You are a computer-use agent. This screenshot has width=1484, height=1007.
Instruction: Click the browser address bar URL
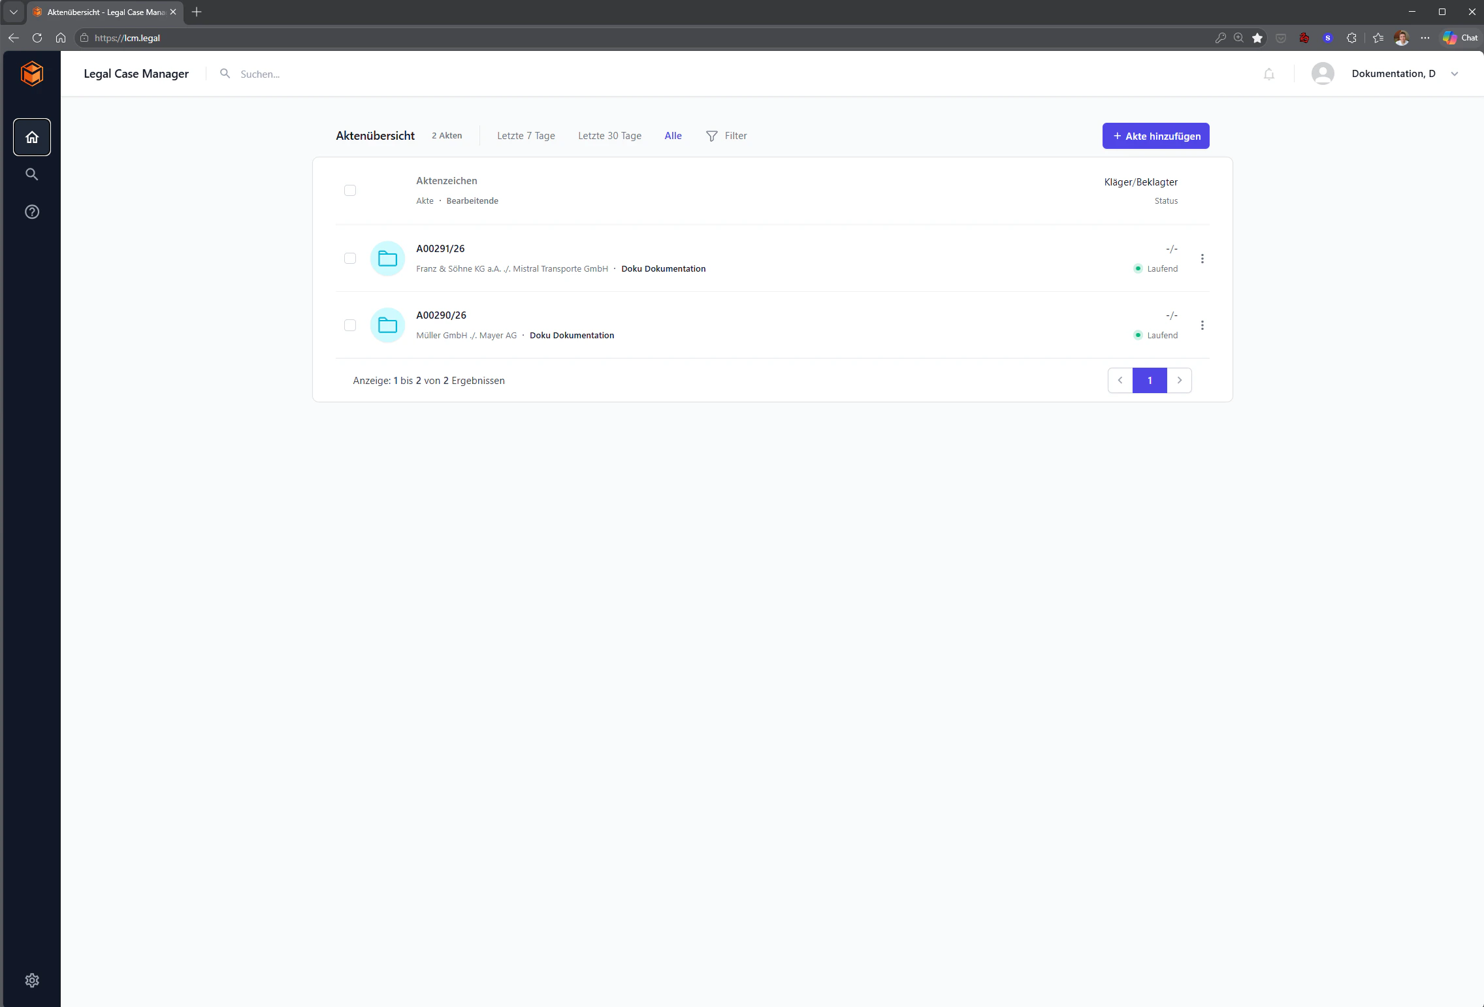[x=127, y=38]
